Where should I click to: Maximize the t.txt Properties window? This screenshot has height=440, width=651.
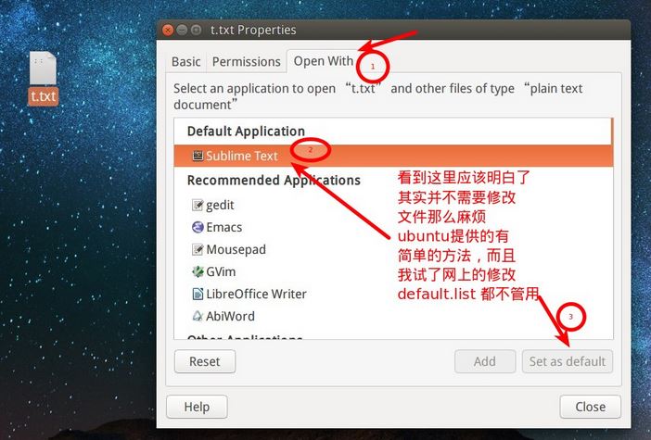pos(196,31)
